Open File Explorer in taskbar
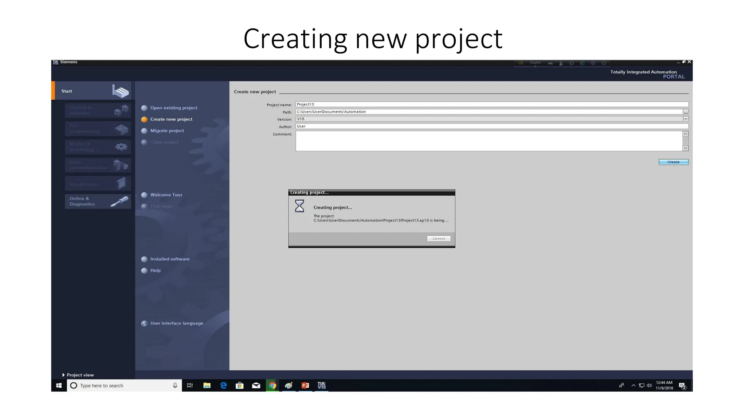The width and height of the screenshot is (746, 419). pos(207,386)
